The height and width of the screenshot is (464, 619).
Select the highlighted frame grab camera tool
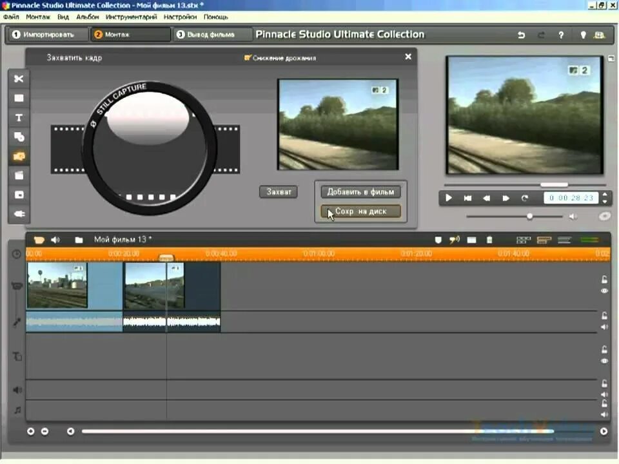click(19, 156)
